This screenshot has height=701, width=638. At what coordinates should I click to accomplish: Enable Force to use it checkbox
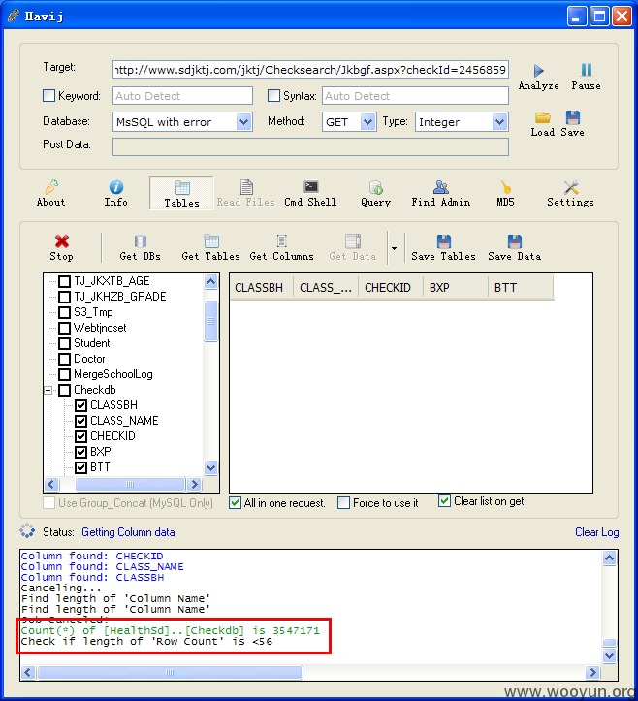(344, 503)
